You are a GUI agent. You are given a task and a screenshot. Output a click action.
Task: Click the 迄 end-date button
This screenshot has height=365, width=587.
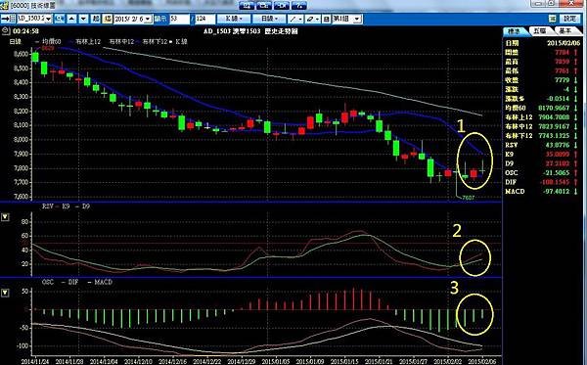point(108,19)
